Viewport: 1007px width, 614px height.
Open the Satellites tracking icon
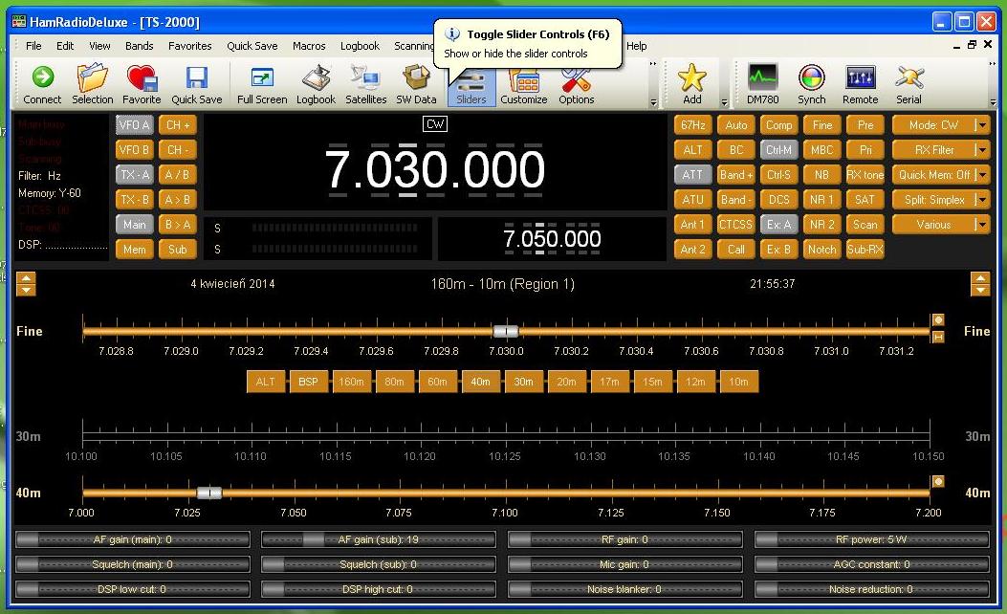(x=365, y=82)
